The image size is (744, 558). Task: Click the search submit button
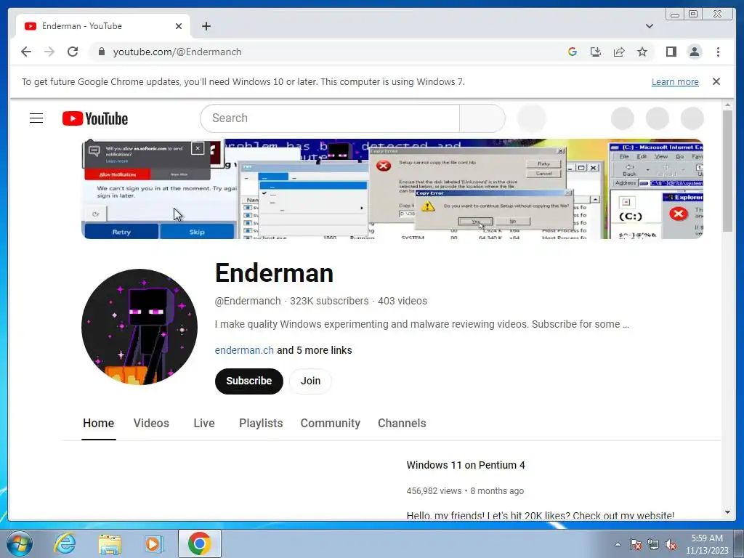(x=482, y=118)
